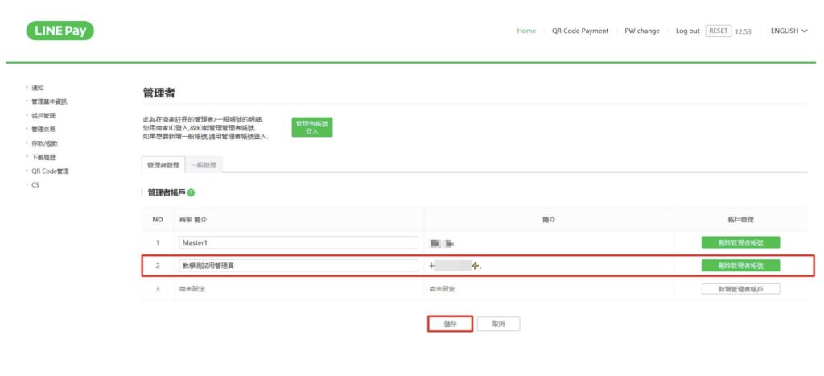
Task: Click the Master1 name input field
Action: click(298, 242)
